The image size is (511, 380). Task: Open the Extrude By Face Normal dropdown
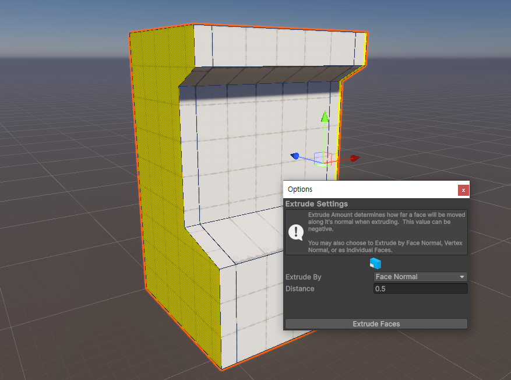(420, 277)
